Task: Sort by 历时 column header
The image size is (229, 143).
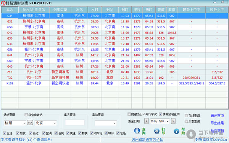Action: pos(149,10)
